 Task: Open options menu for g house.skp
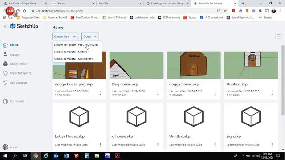coord(158,145)
